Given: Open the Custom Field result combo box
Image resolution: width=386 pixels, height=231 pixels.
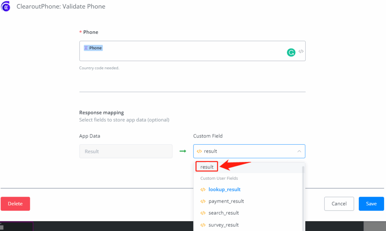Looking at the screenshot, I should click(245, 151).
